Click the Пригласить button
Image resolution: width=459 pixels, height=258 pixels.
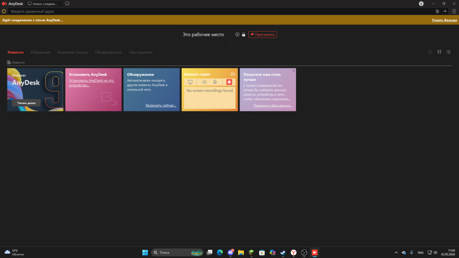(263, 34)
